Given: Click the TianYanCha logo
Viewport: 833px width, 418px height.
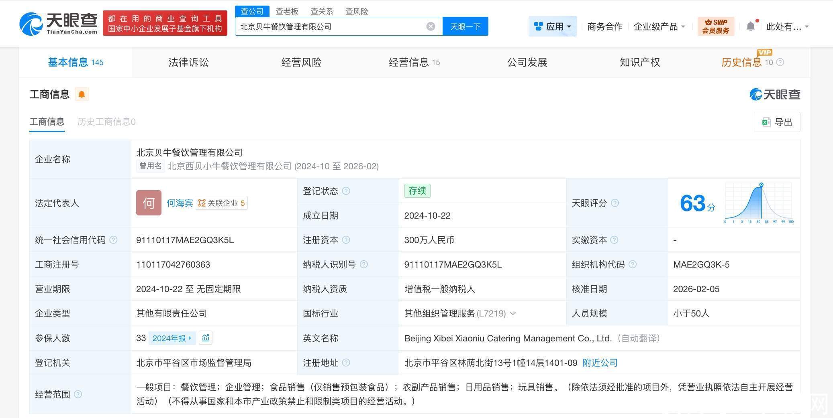Looking at the screenshot, I should [58, 23].
